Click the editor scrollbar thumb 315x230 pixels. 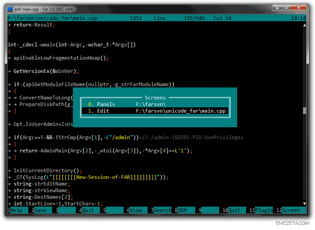click(x=304, y=111)
